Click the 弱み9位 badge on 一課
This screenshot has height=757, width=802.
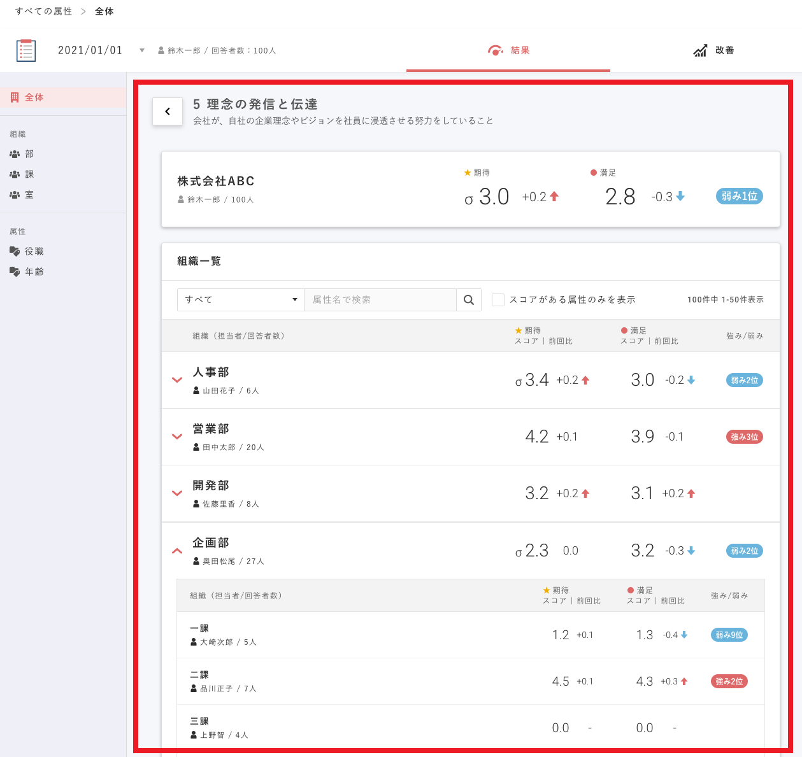729,635
